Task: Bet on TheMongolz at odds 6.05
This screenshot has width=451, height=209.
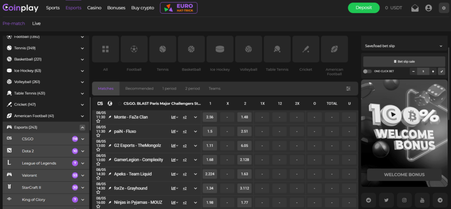Action: [x=244, y=146]
